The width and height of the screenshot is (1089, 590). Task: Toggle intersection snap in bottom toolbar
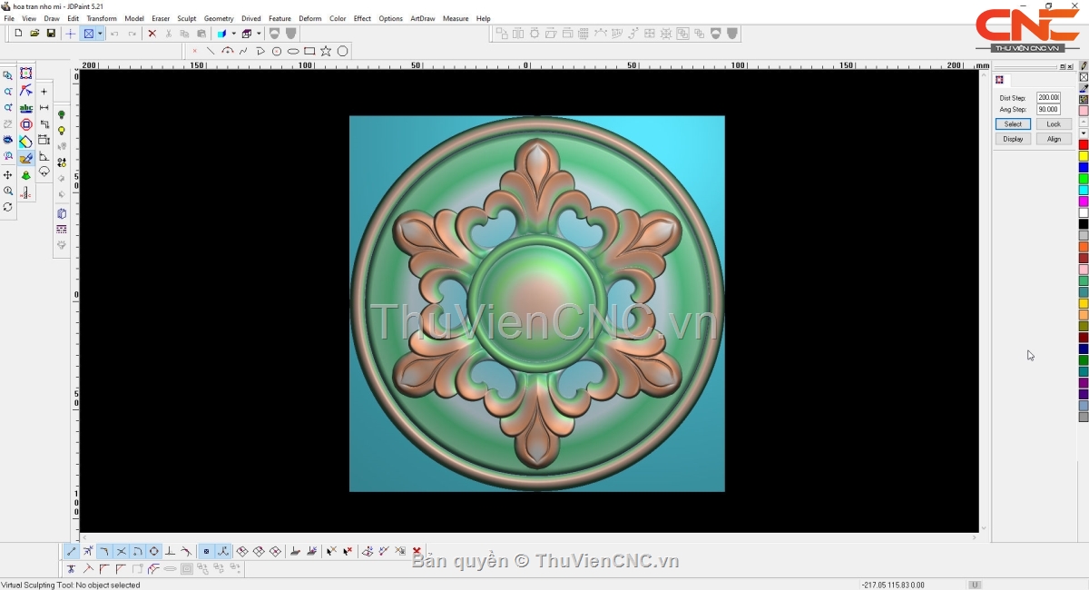click(x=121, y=551)
